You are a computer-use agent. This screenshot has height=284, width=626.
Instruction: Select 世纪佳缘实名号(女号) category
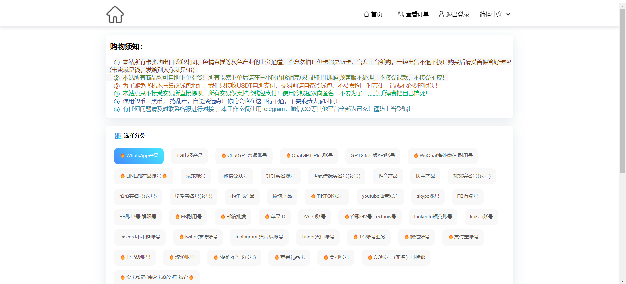337,176
